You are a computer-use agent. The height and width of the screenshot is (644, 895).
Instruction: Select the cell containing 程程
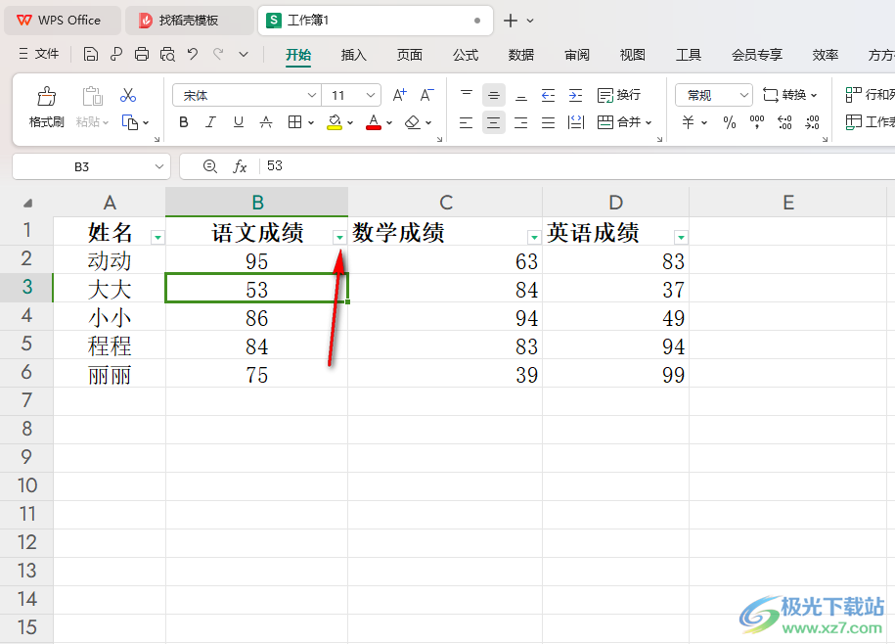point(110,346)
